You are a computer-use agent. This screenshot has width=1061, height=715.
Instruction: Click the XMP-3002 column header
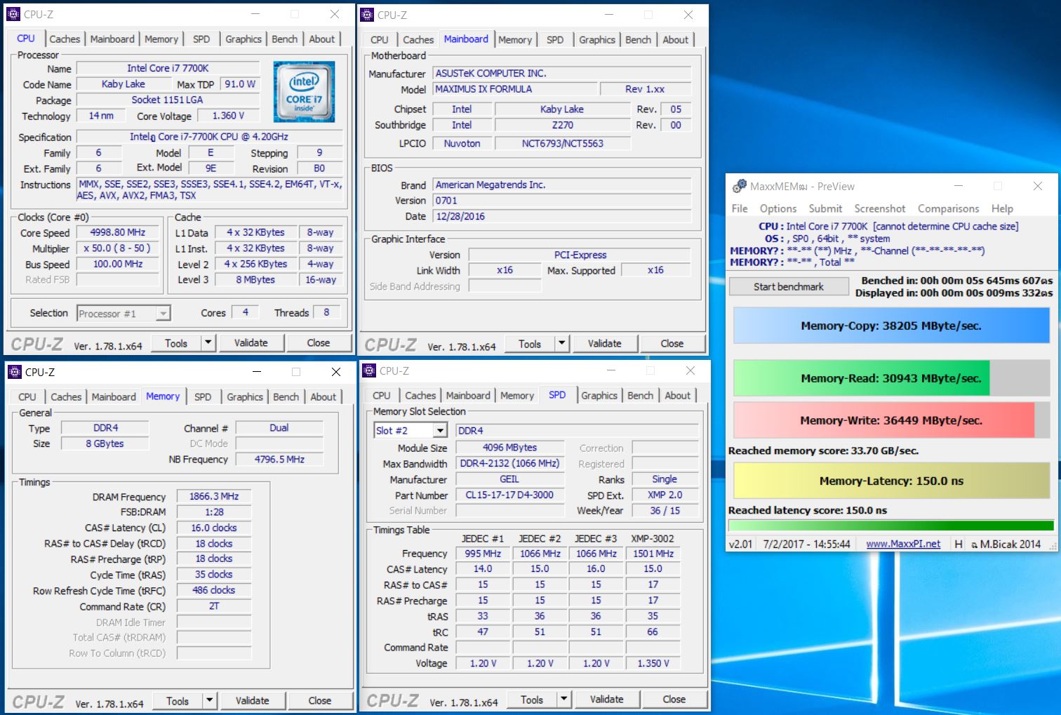[653, 538]
